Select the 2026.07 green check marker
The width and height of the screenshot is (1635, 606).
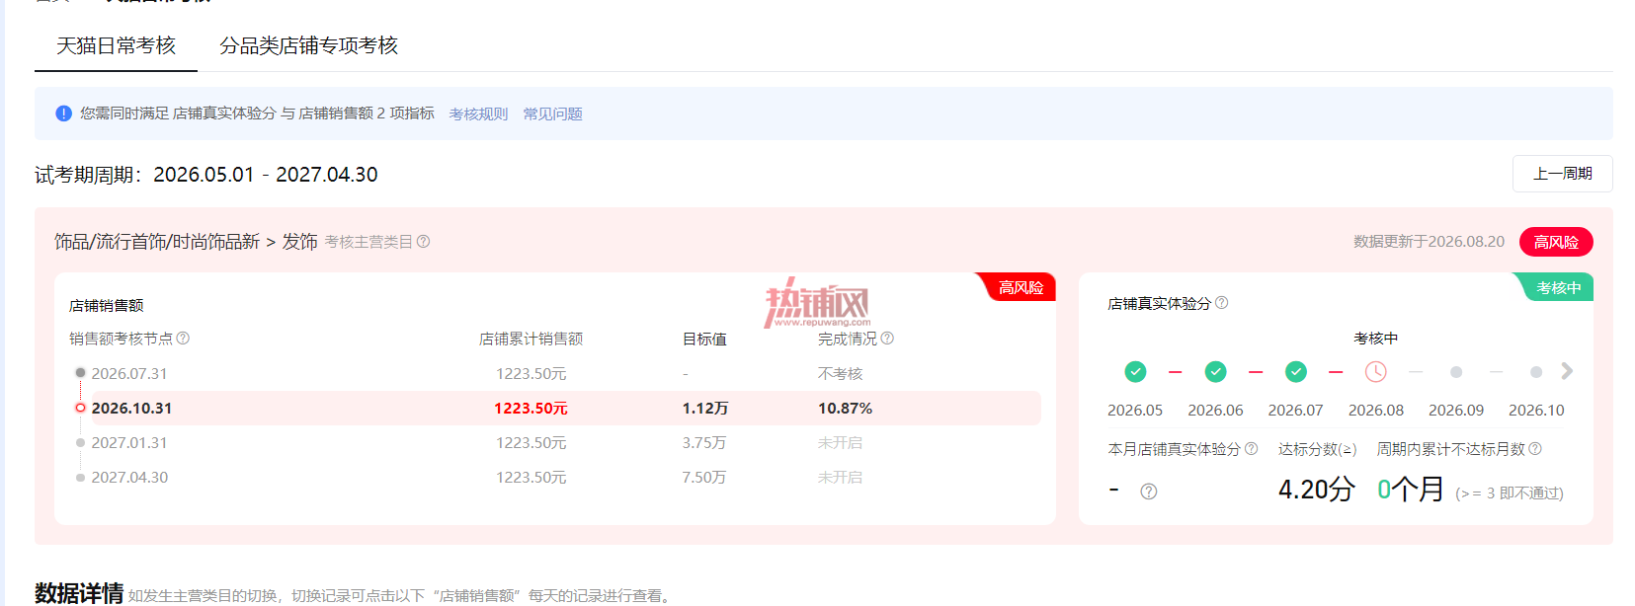(1295, 372)
